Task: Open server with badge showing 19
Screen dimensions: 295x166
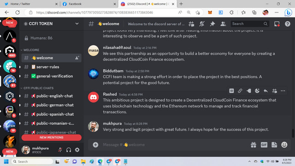Action: pos(10,126)
